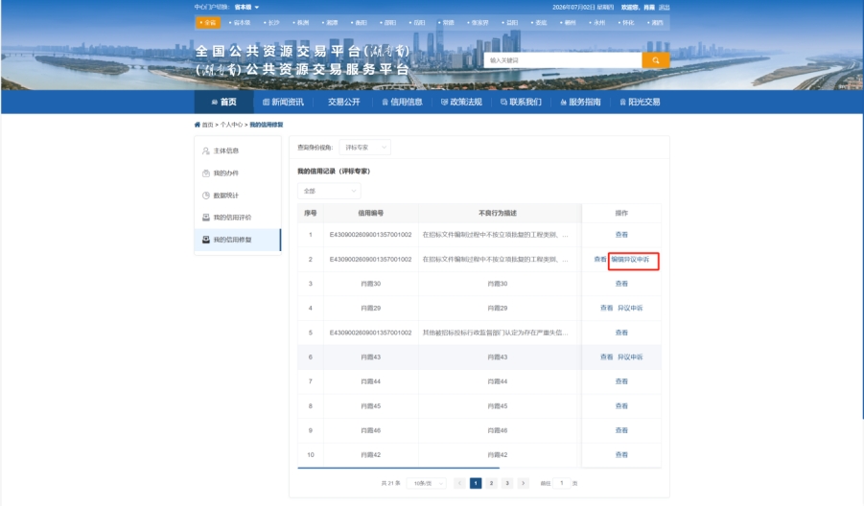Select the 长沙 region tab
Viewport: 864px width, 506px height.
point(271,23)
